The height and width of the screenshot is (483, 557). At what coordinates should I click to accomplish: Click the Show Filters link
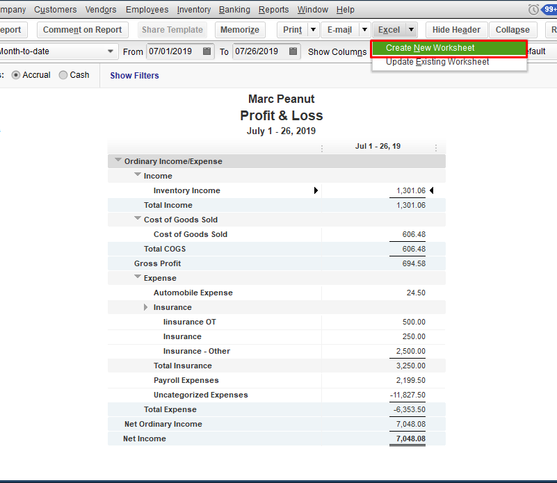134,75
